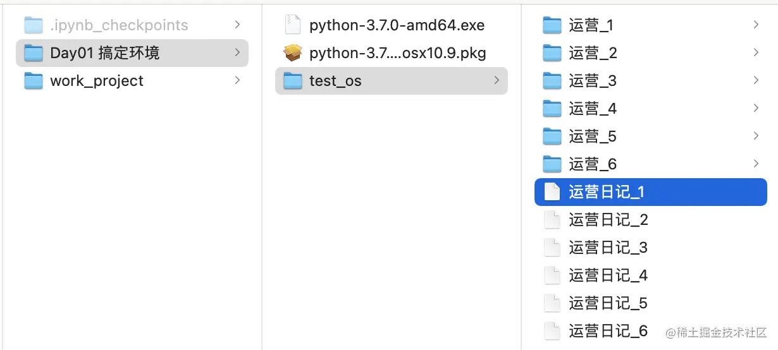778x350 pixels.
Task: Select the work_project folder icon
Action: [x=33, y=81]
